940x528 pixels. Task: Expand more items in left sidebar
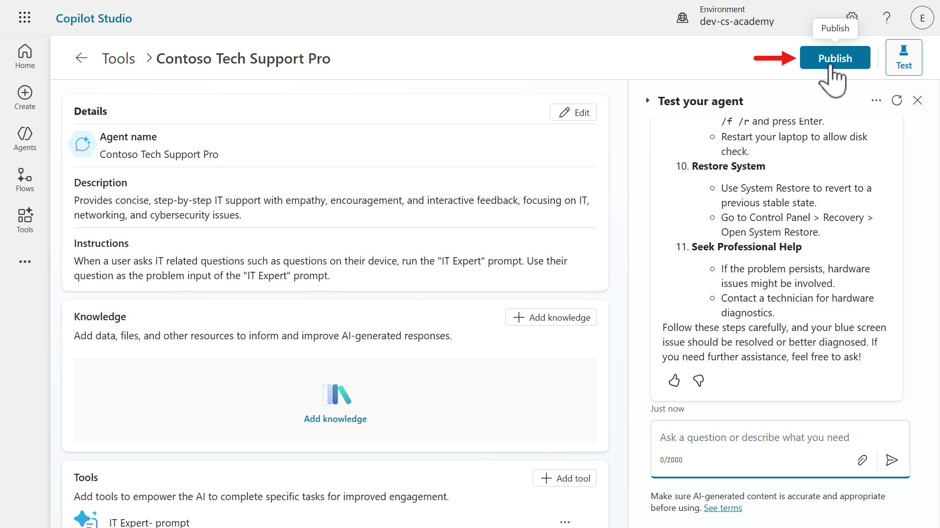[24, 262]
